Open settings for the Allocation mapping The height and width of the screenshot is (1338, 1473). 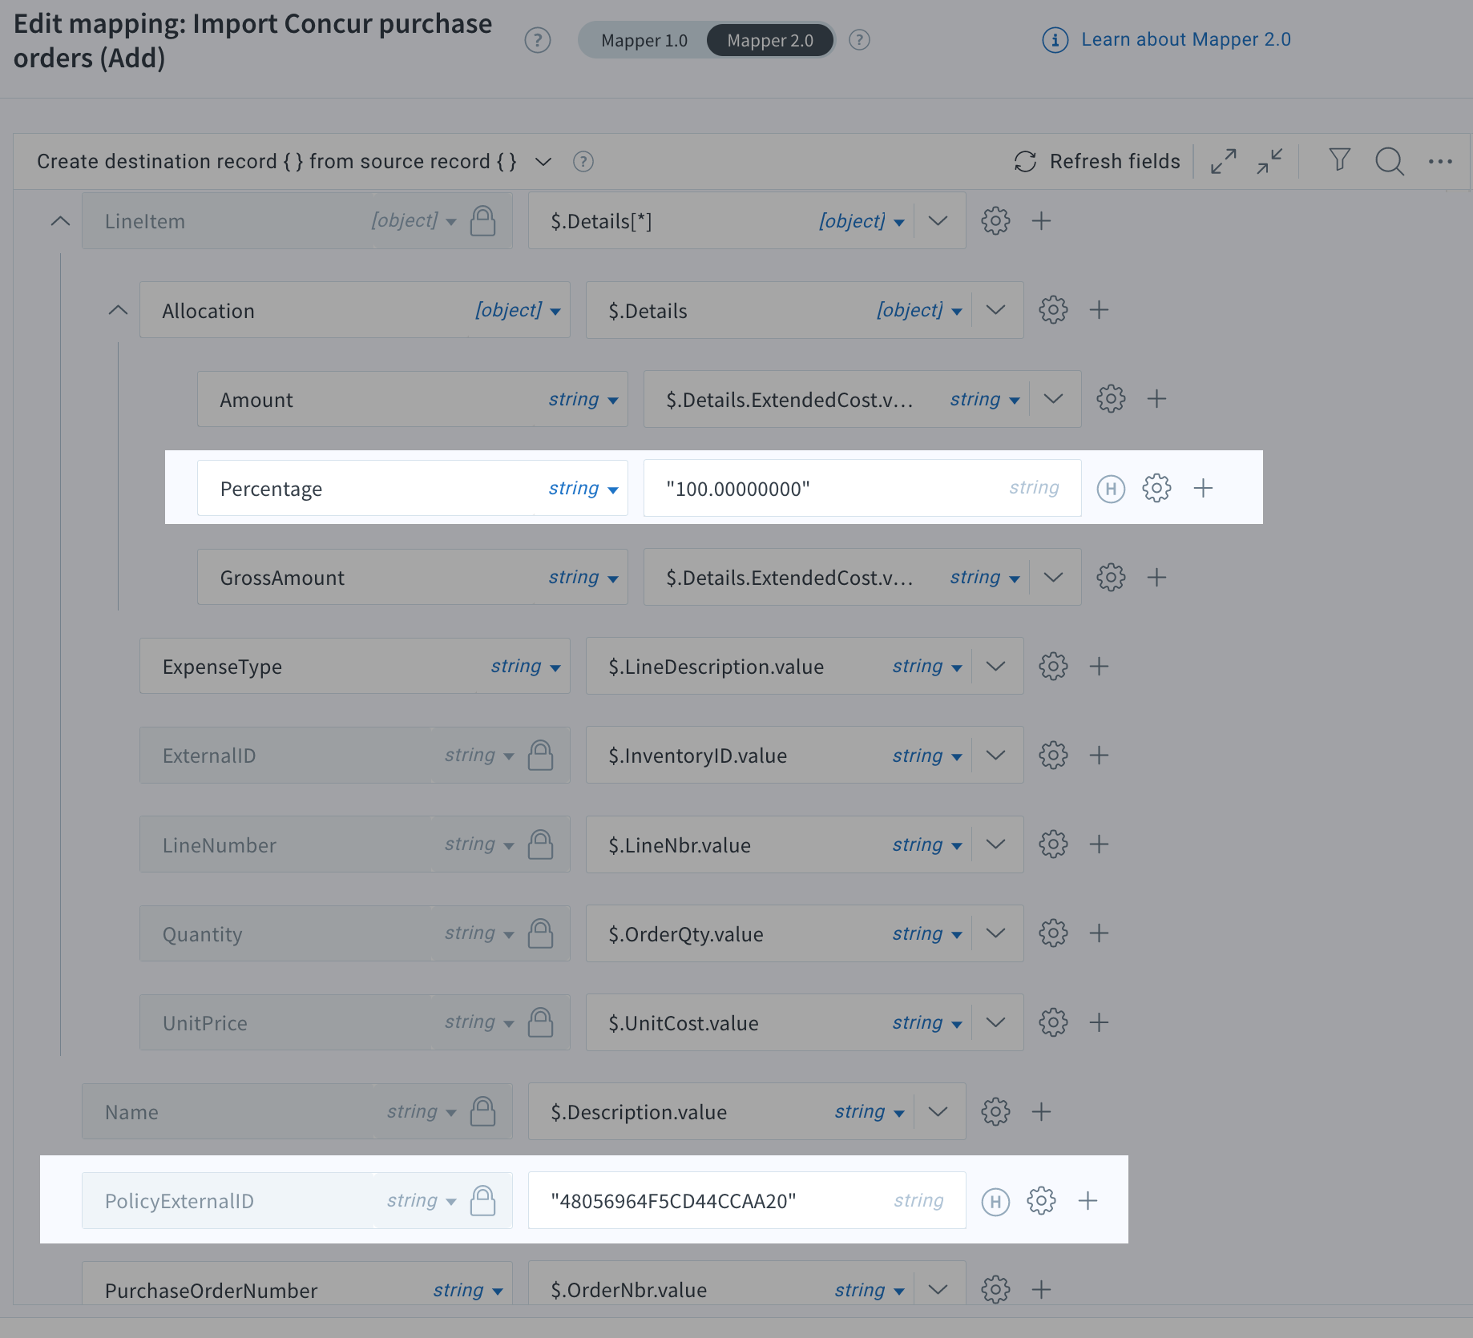(x=1053, y=310)
